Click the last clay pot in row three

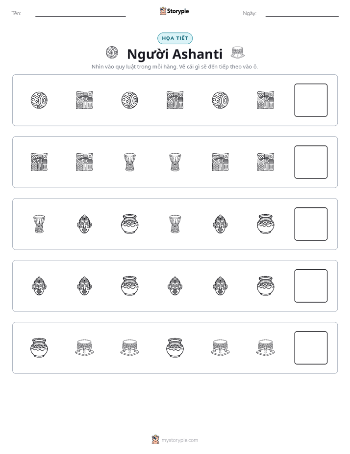(265, 224)
